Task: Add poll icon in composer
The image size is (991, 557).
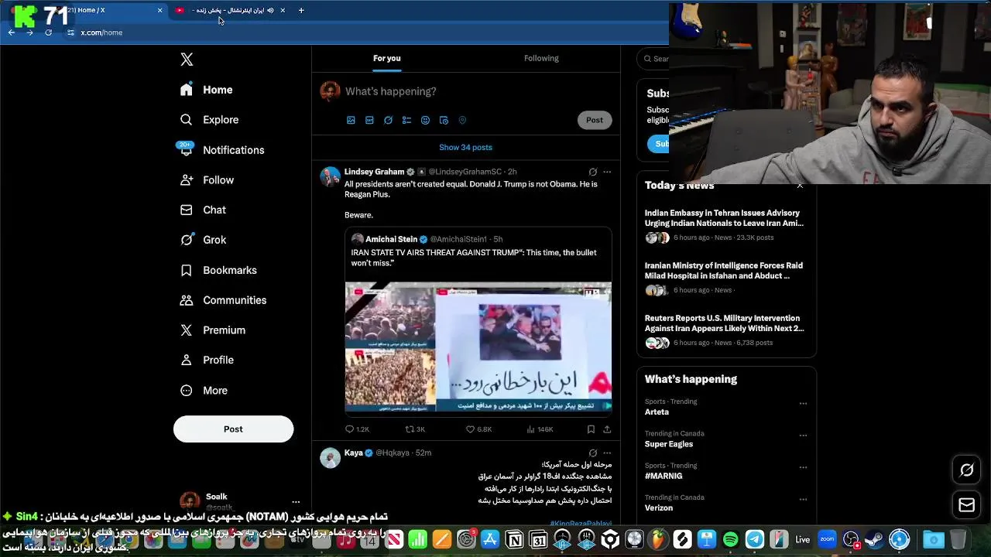Action: 406,121
